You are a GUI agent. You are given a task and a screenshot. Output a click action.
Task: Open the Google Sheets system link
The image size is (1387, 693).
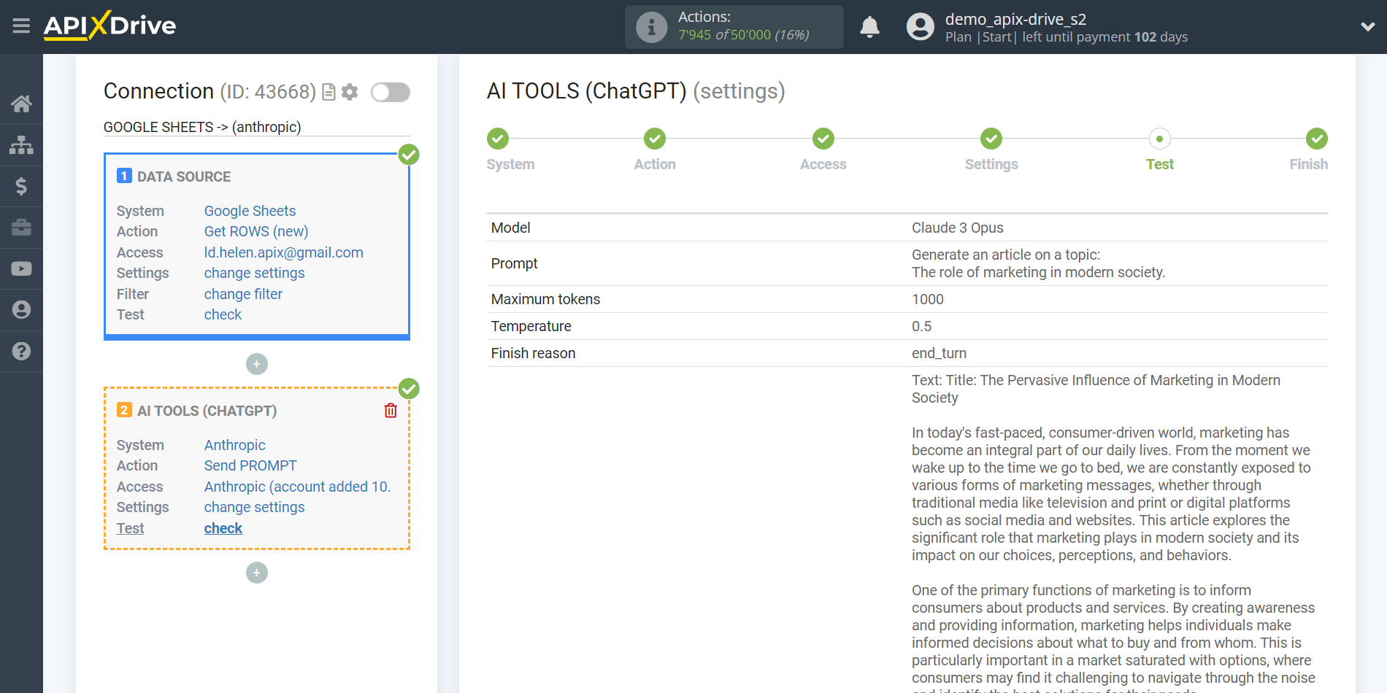click(x=250, y=211)
